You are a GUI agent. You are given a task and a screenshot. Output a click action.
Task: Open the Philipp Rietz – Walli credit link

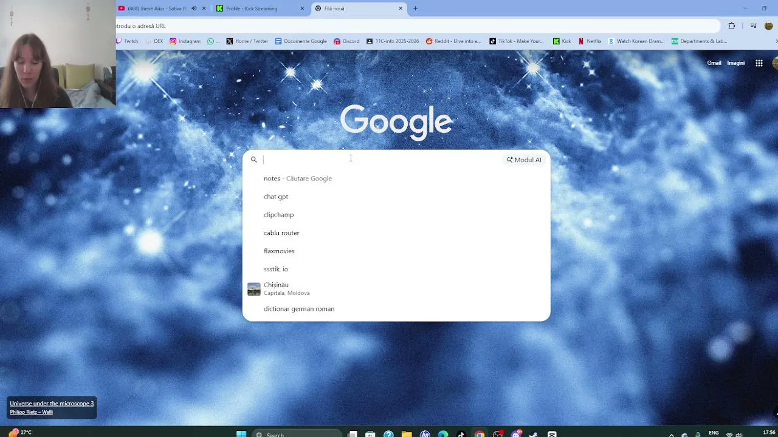[x=31, y=412]
